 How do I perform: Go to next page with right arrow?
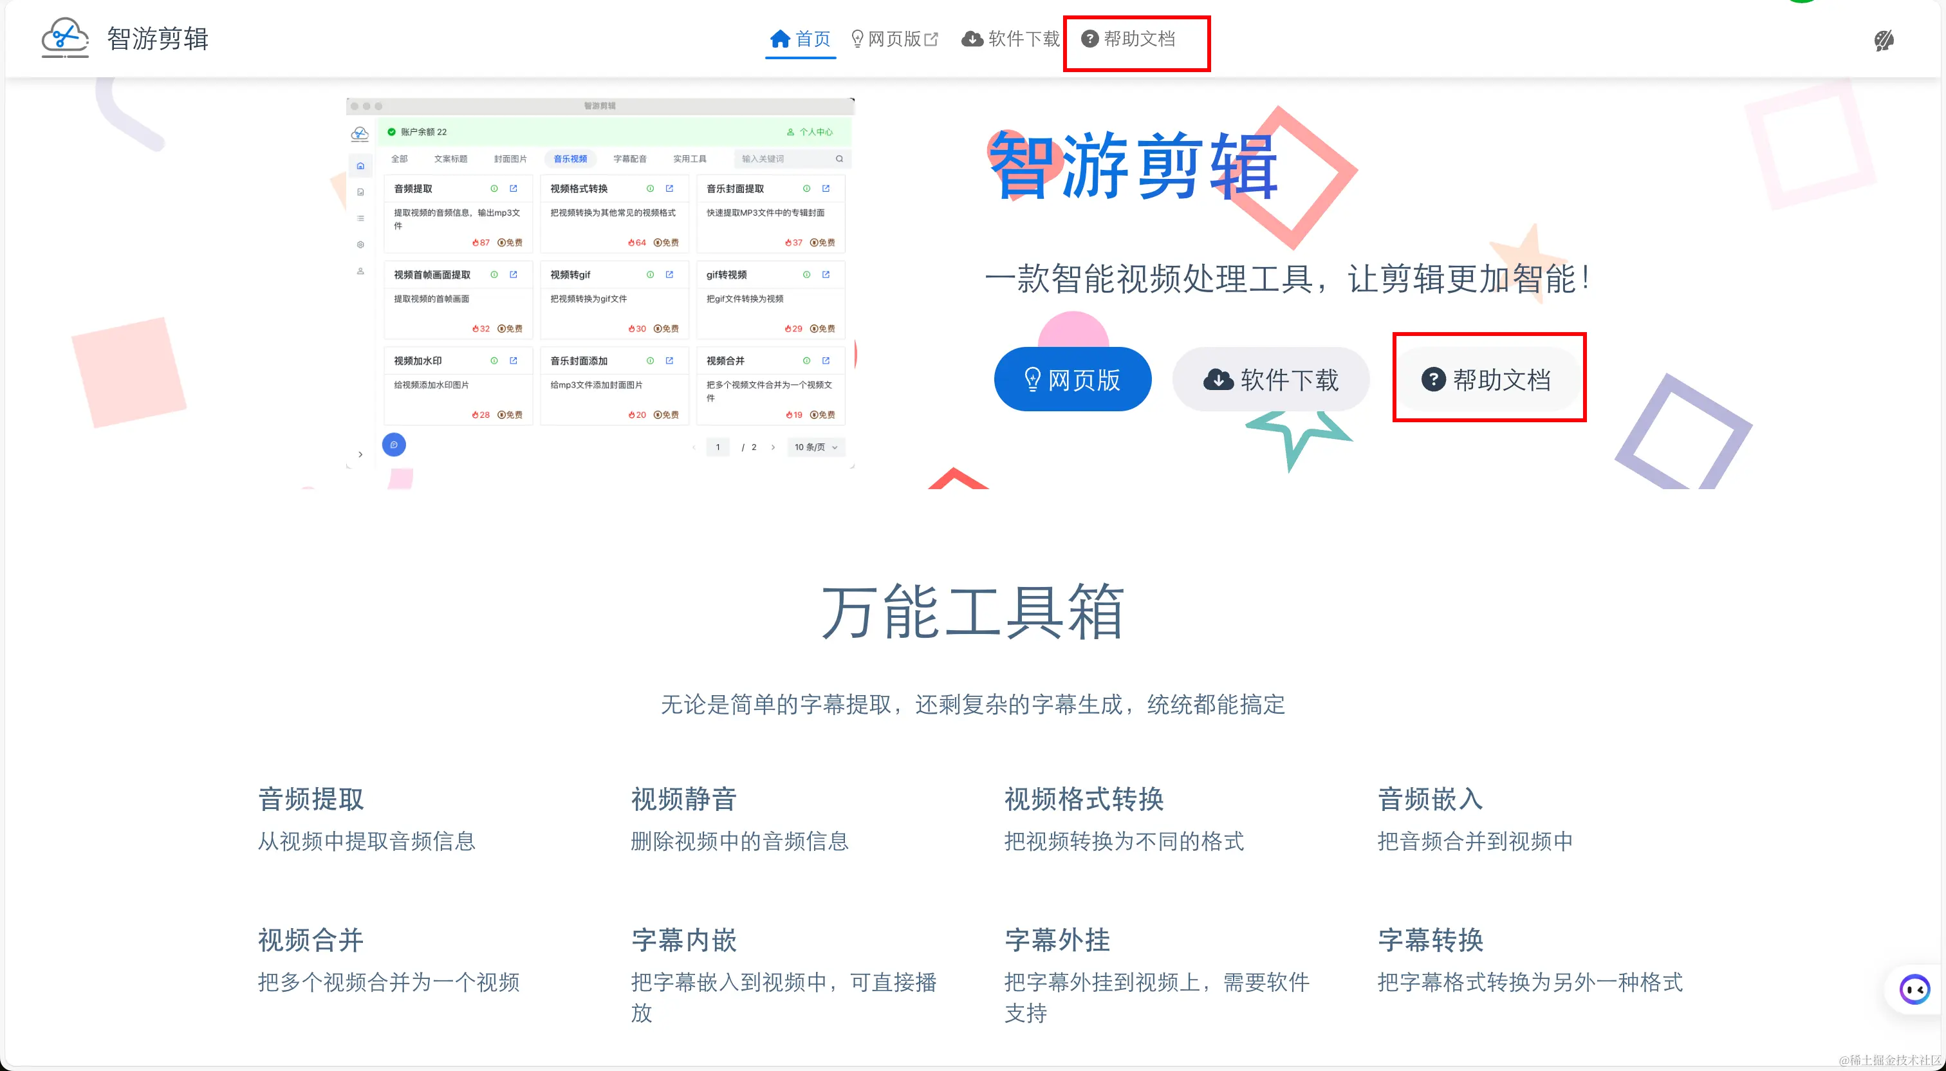point(773,447)
